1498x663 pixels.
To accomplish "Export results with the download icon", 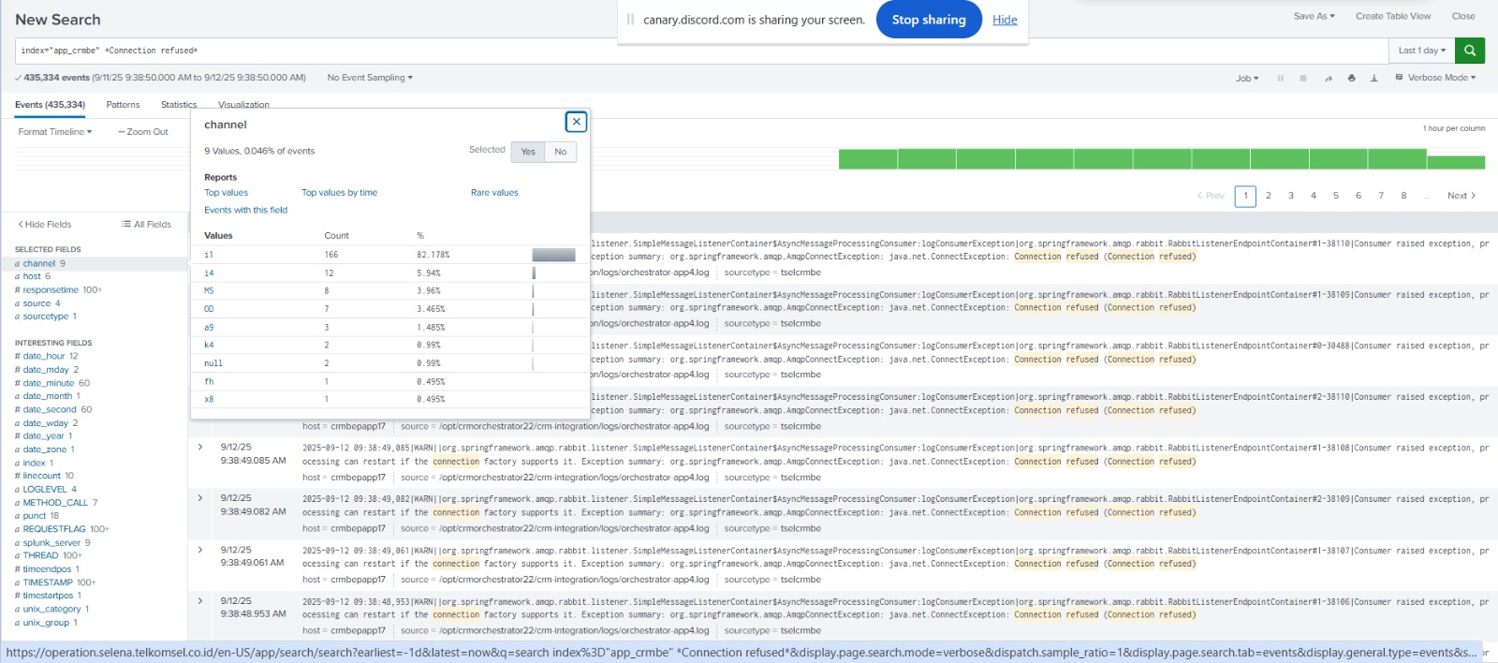I will [x=1373, y=79].
